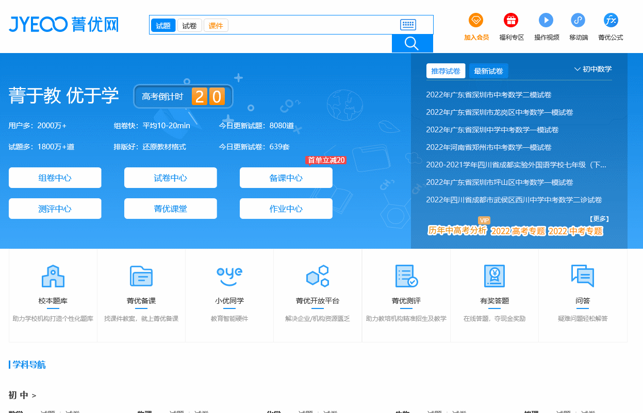Open 2022年广东省深圳市龙岗区中考数学一模试卷
The height and width of the screenshot is (413, 643).
click(500, 112)
